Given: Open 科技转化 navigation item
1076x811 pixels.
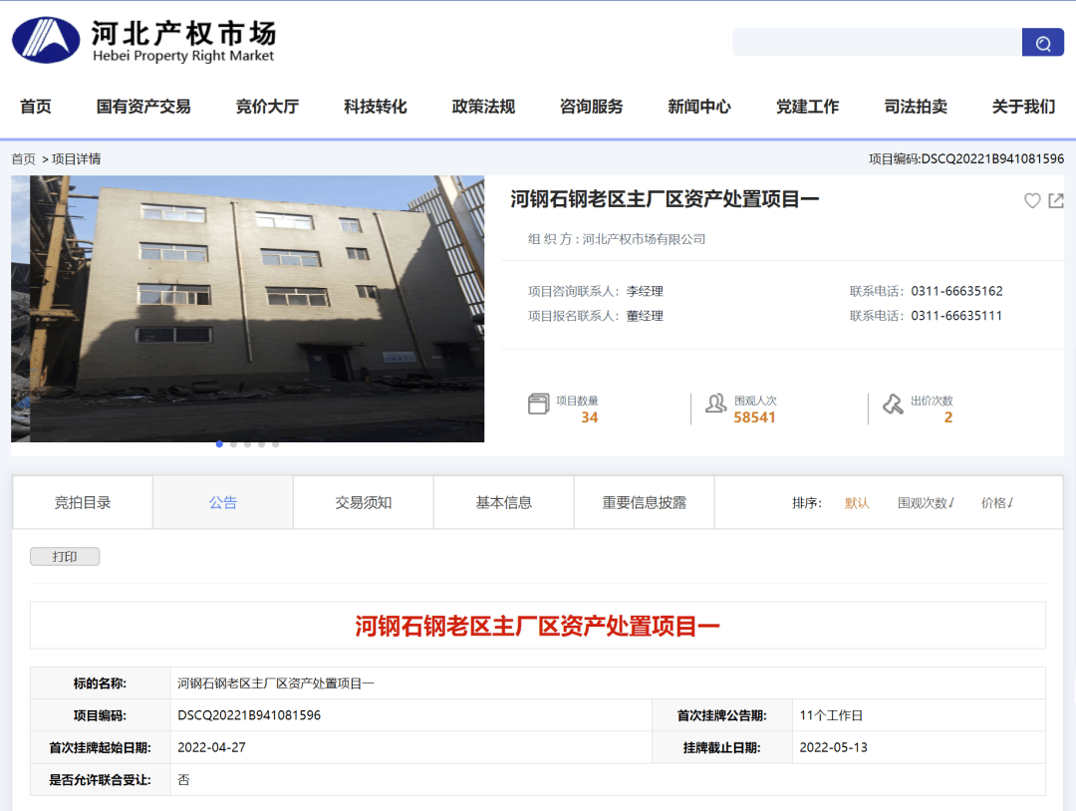Looking at the screenshot, I should tap(376, 107).
